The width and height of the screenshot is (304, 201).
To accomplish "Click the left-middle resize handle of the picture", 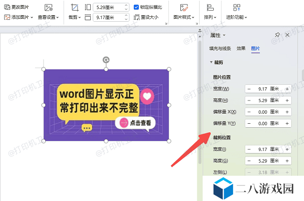I will coord(44,105).
